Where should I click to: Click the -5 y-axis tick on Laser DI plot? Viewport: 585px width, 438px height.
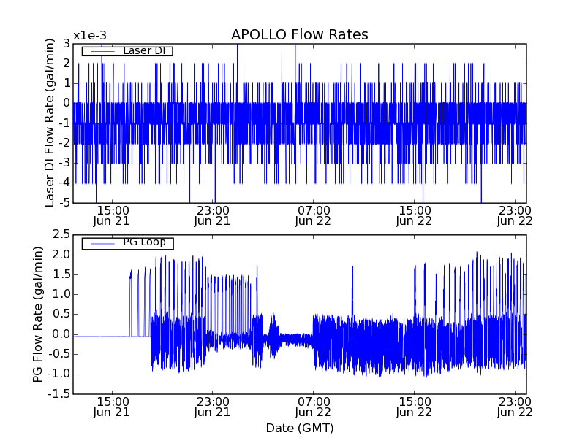tap(64, 202)
